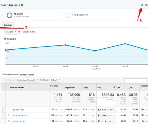Open help icon under Sessions column header
The height and width of the screenshot is (124, 148).
click(52, 89)
